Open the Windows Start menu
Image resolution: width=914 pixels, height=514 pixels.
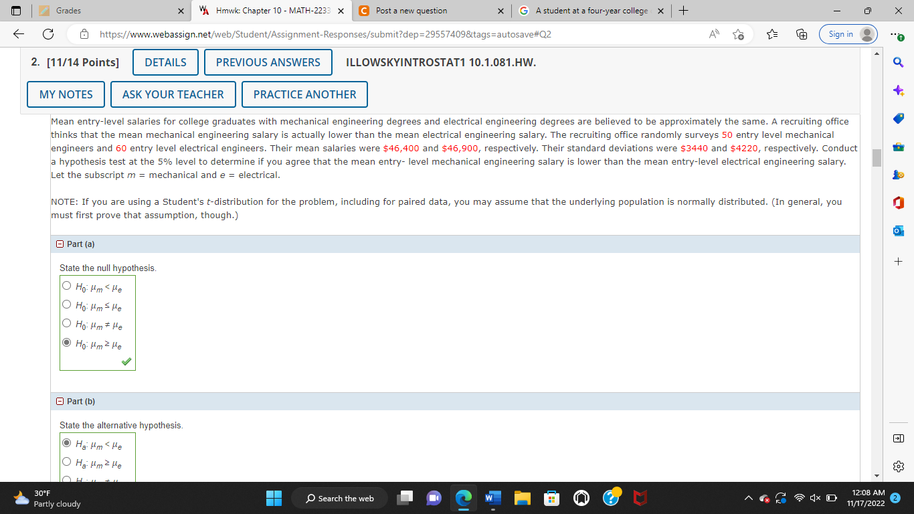[x=275, y=498]
